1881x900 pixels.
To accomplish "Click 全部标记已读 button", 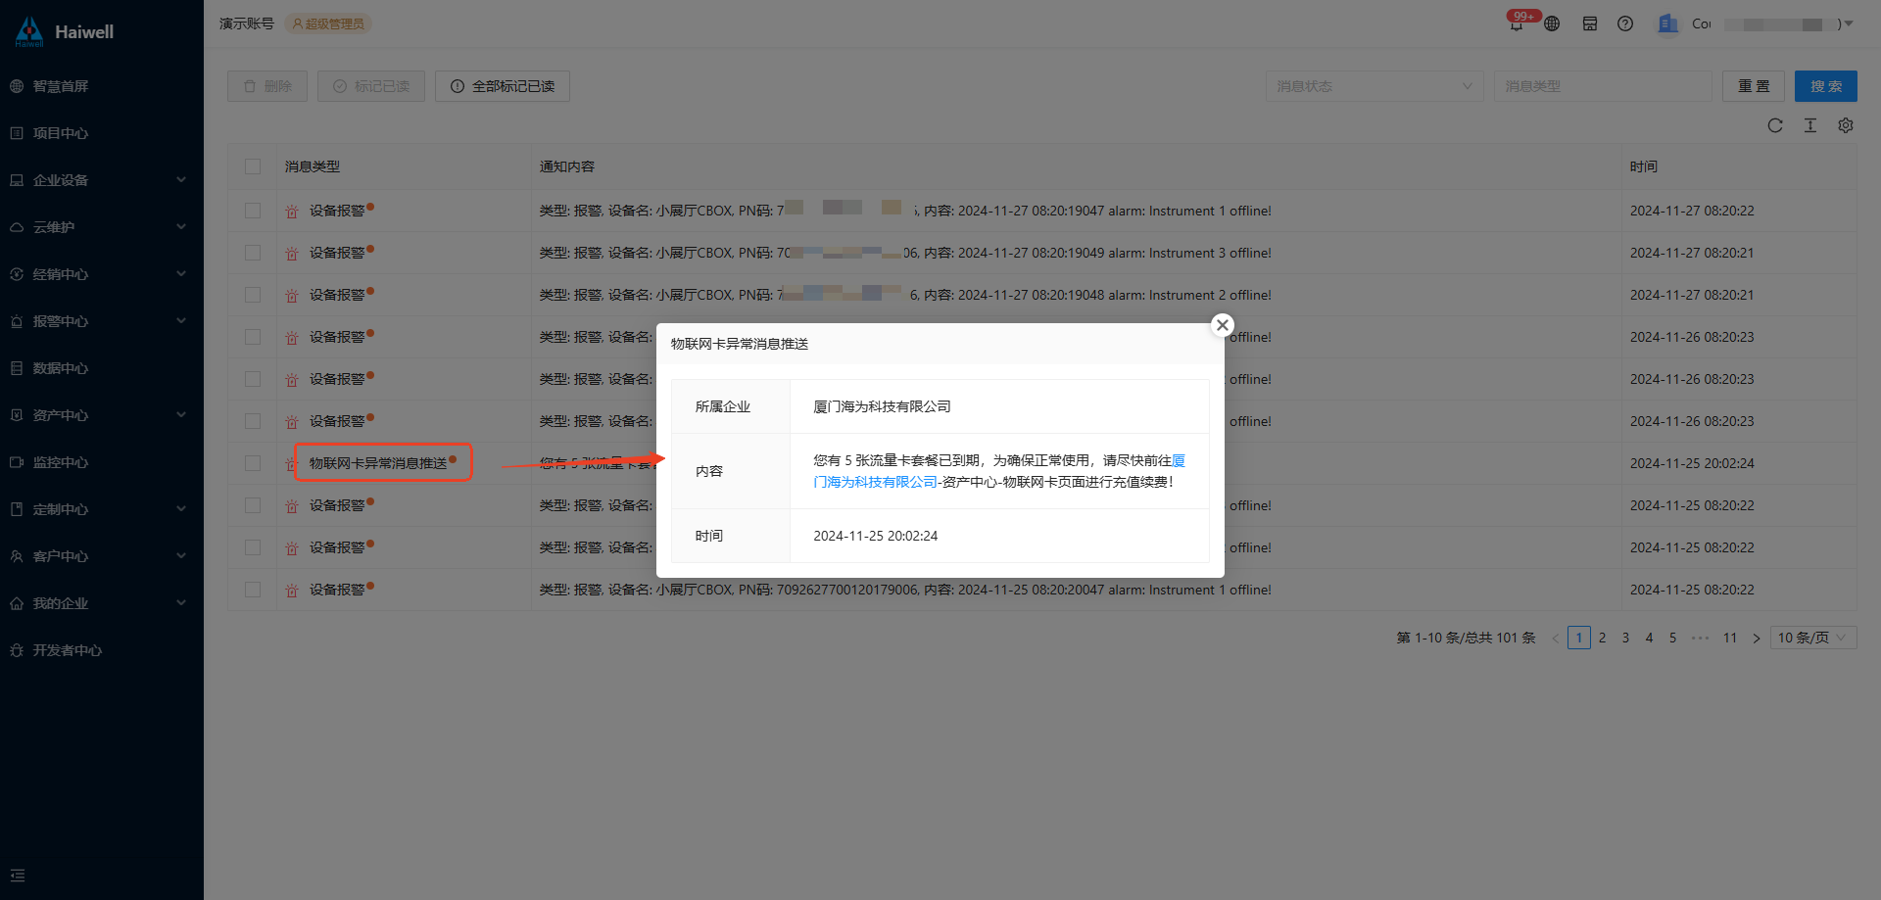I will 503,86.
